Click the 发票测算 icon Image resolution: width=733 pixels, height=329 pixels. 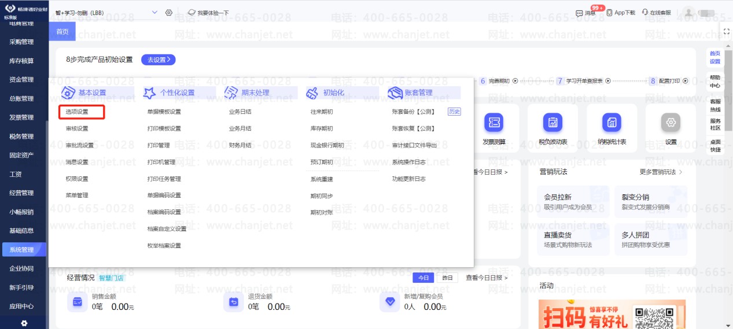493,123
